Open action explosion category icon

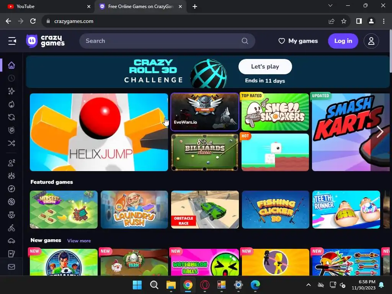11,176
